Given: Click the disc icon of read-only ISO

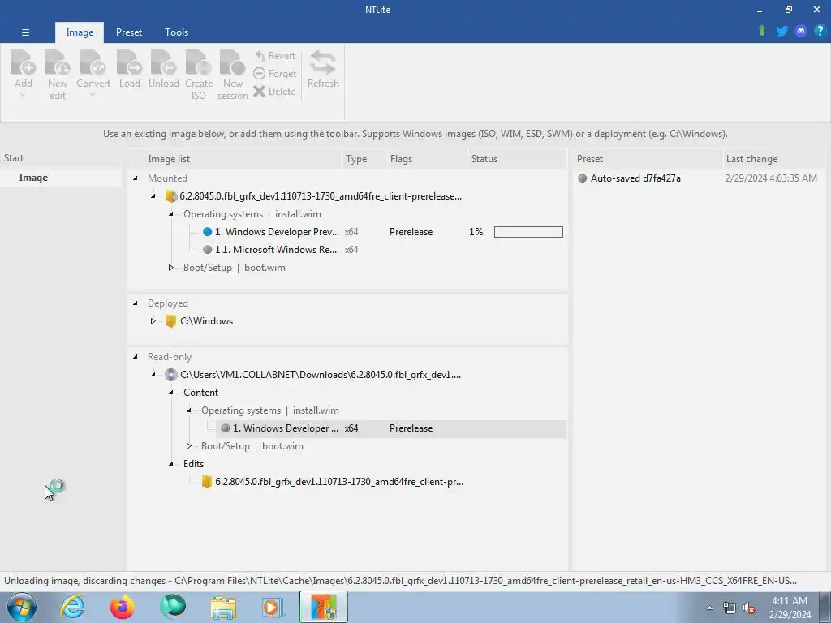Looking at the screenshot, I should (x=170, y=375).
